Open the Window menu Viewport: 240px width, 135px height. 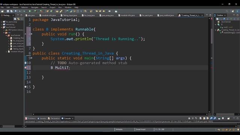point(68,7)
